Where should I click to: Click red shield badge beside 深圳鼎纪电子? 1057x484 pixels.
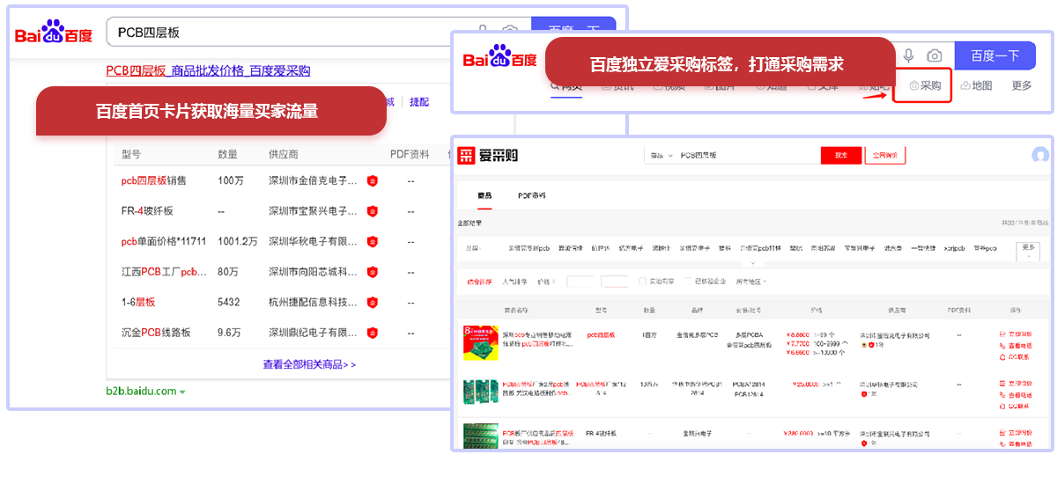coord(373,333)
